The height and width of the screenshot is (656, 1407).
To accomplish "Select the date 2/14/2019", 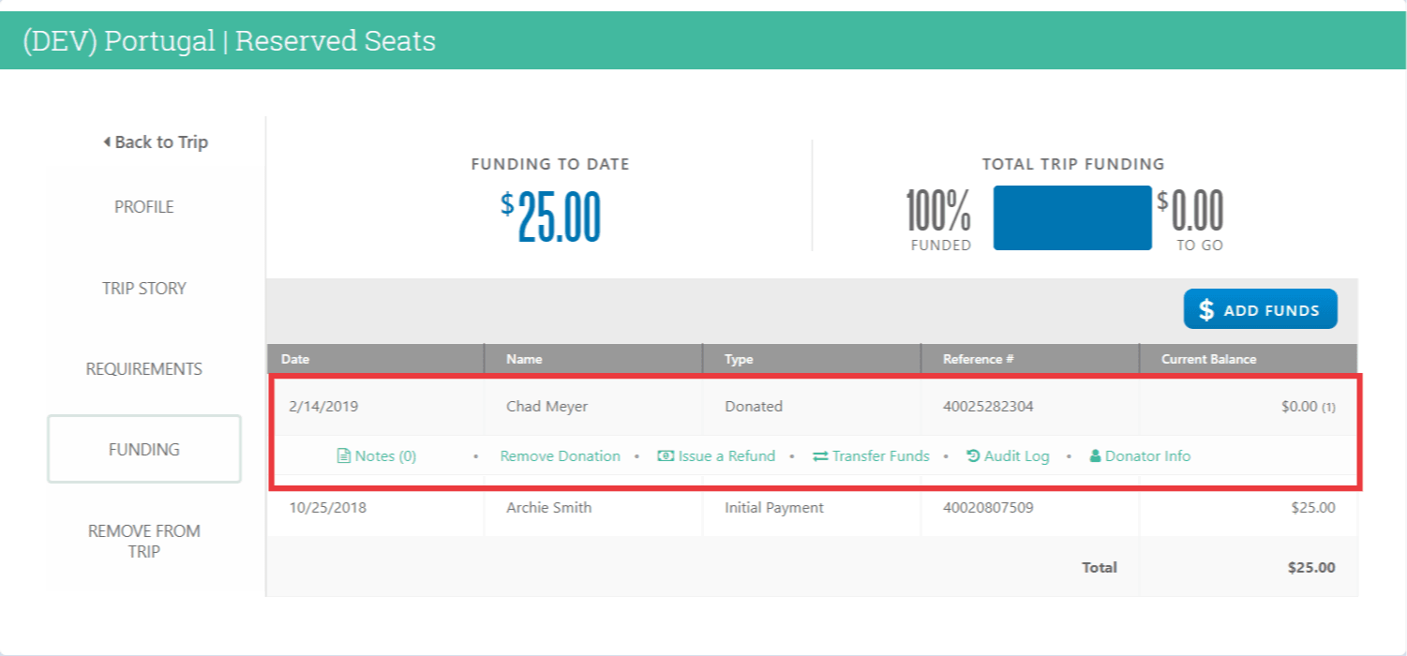I will [x=323, y=407].
